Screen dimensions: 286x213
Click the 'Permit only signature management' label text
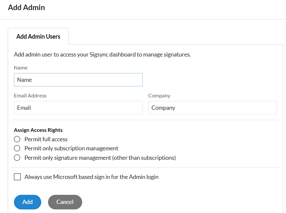point(100,158)
